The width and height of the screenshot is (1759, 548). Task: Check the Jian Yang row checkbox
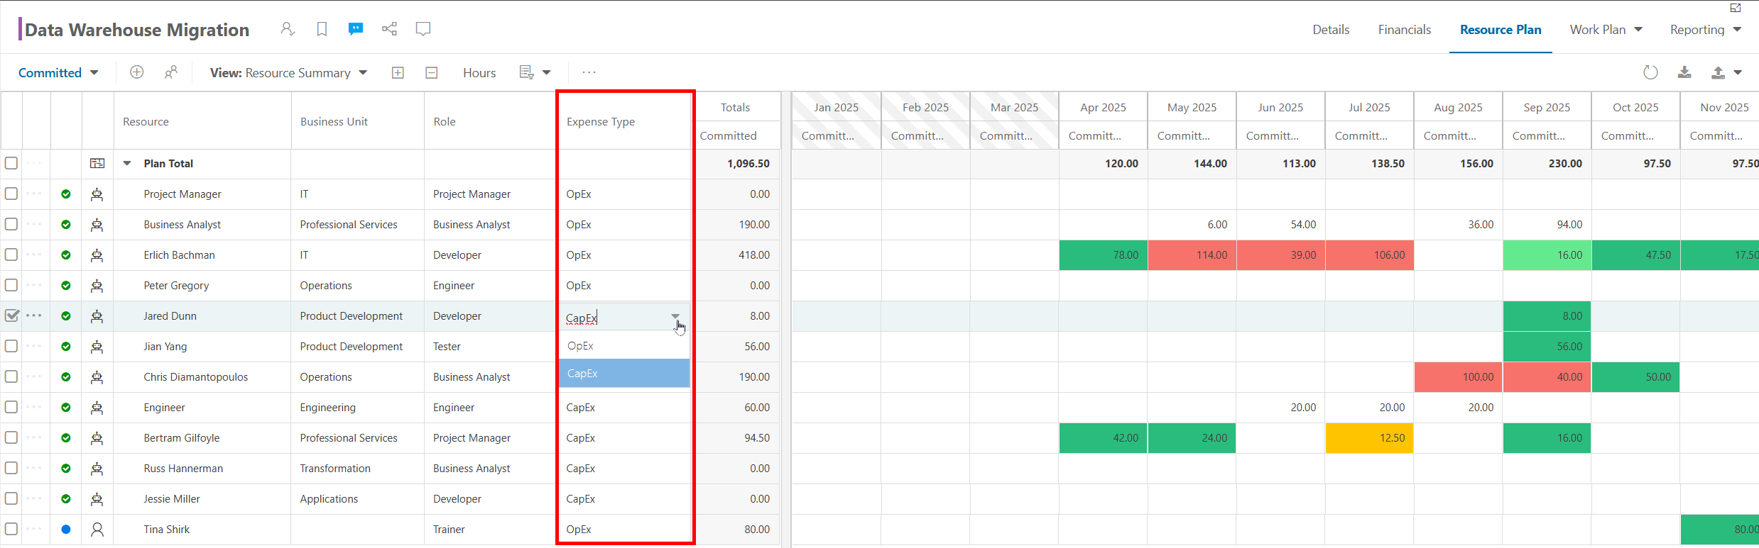coord(11,346)
